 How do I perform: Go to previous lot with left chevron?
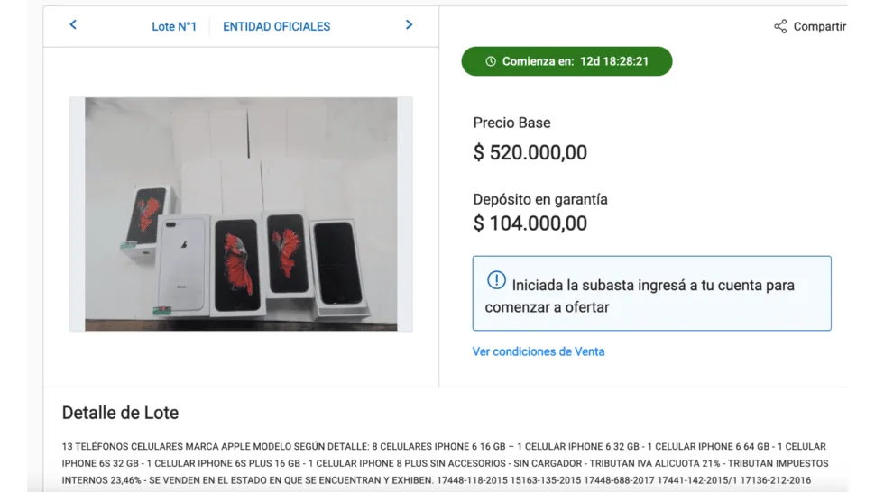click(73, 25)
